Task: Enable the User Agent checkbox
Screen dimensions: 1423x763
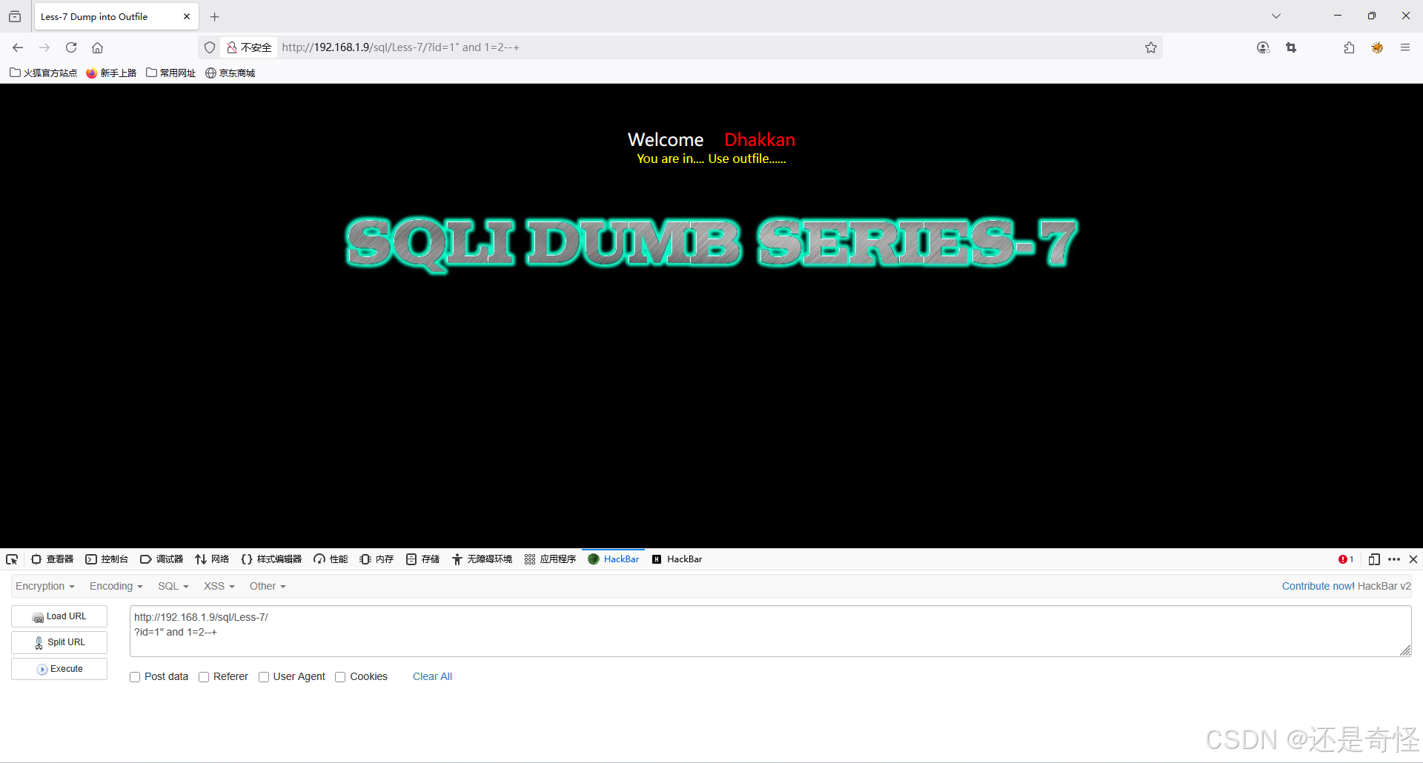Action: 264,677
